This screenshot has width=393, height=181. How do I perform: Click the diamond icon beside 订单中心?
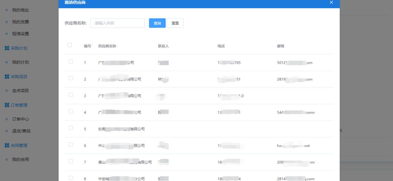tap(7, 119)
